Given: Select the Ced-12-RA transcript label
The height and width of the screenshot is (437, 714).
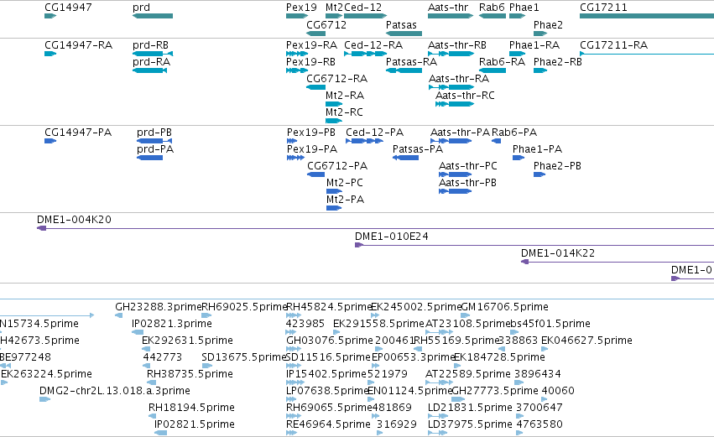Looking at the screenshot, I should click(x=373, y=45).
